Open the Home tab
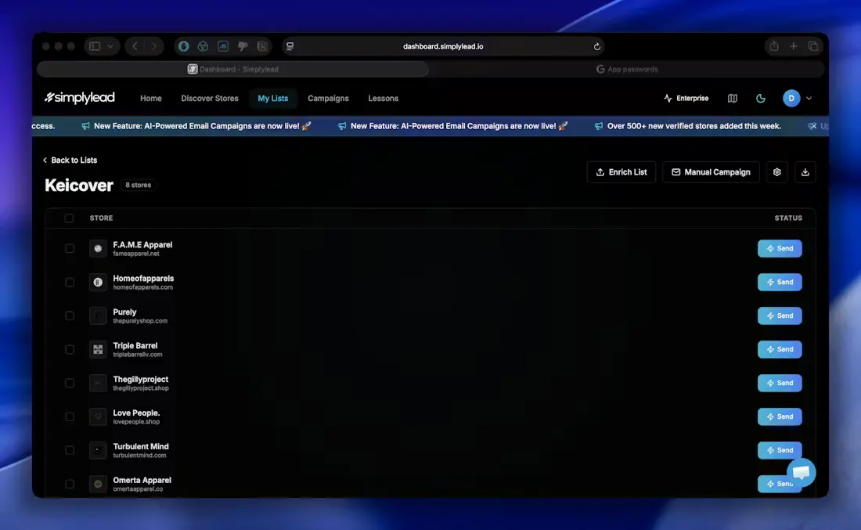The height and width of the screenshot is (530, 861). click(x=150, y=99)
